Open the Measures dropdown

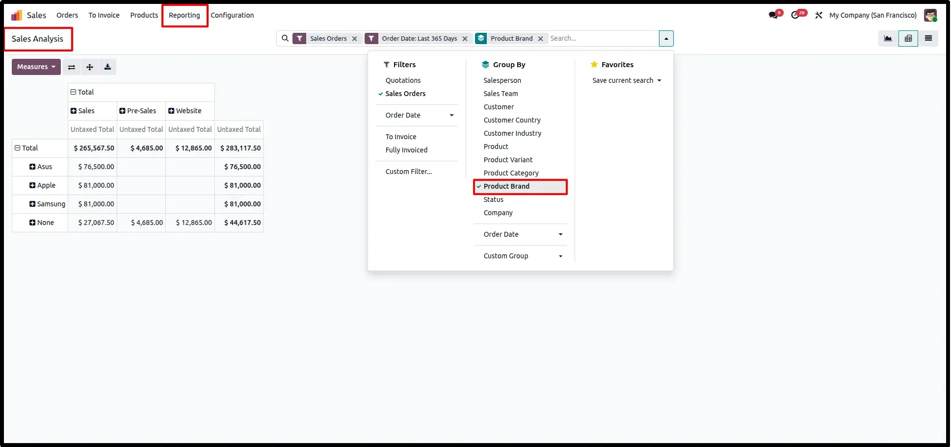pos(36,67)
